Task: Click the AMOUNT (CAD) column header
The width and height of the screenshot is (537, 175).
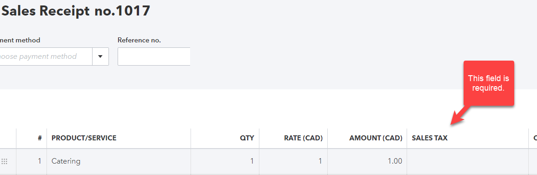Action: (376, 138)
